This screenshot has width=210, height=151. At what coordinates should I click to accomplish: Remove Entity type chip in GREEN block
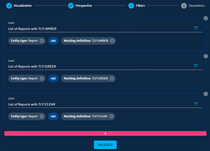(x=42, y=78)
